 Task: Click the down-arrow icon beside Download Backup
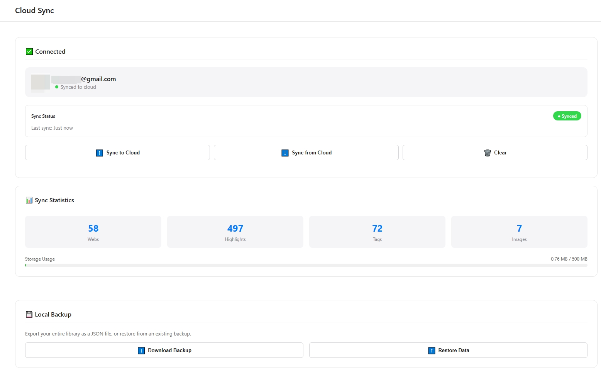click(141, 351)
